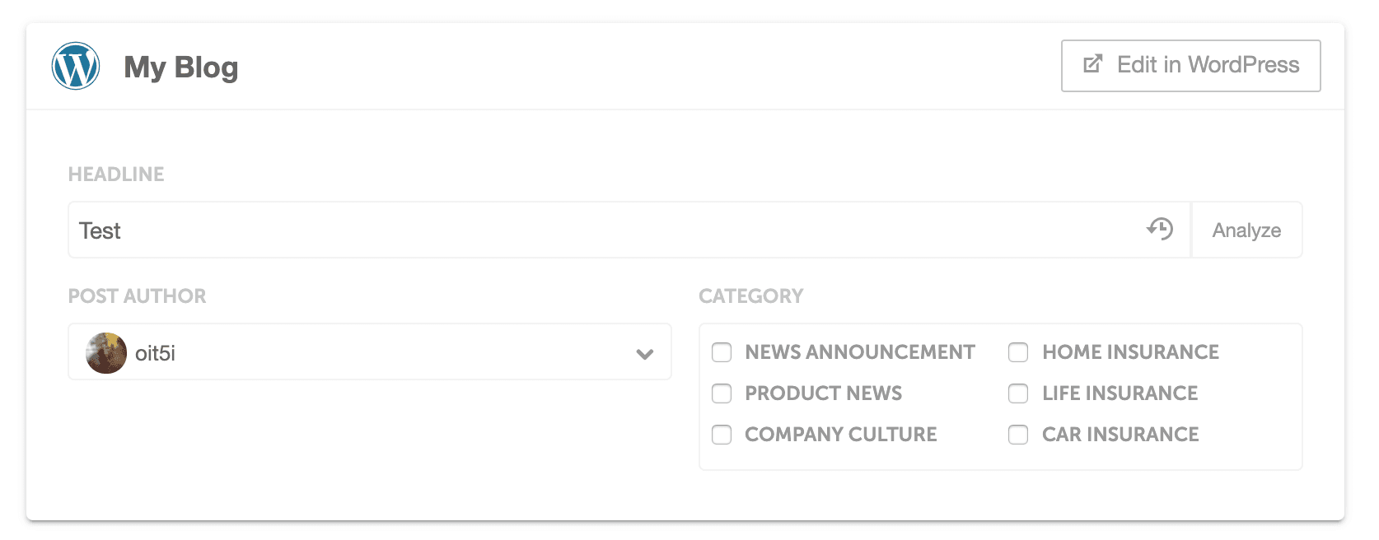This screenshot has width=1379, height=540.
Task: Click the word Test in headline
Action: tap(100, 231)
